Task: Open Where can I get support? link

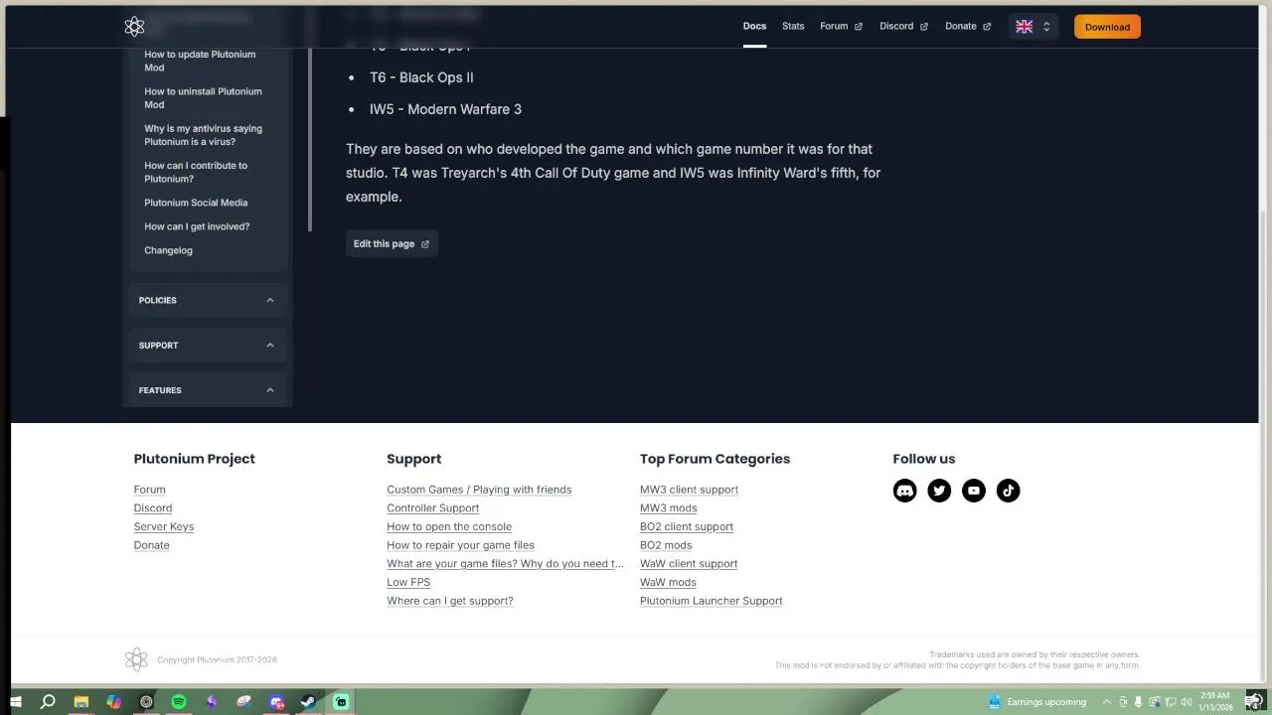Action: click(x=450, y=601)
